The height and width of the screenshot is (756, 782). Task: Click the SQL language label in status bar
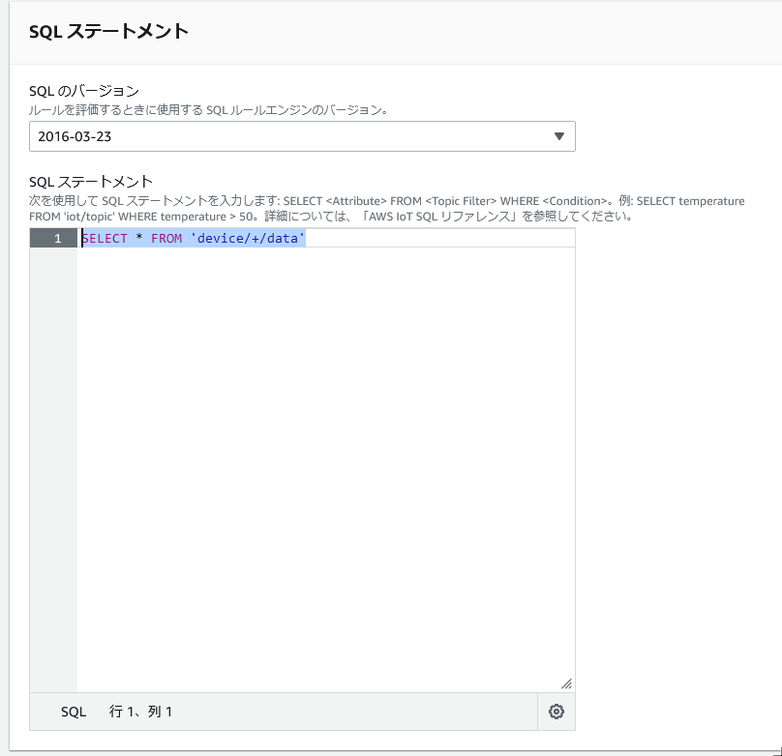[74, 712]
